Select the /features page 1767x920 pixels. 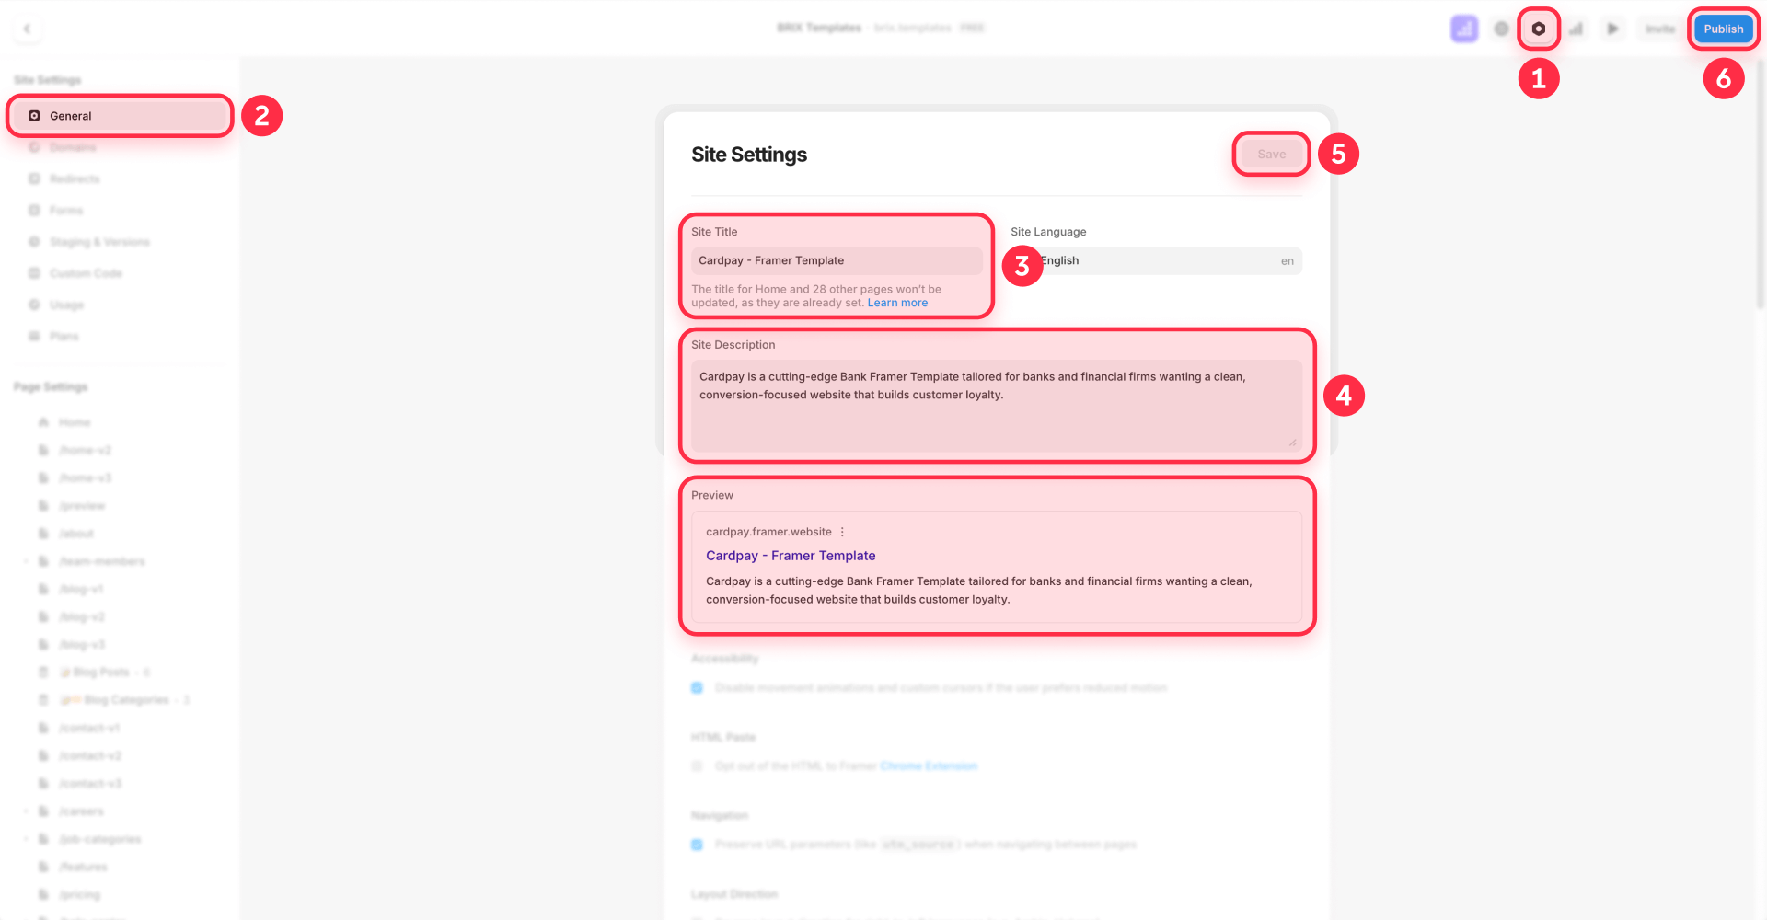coord(83,867)
